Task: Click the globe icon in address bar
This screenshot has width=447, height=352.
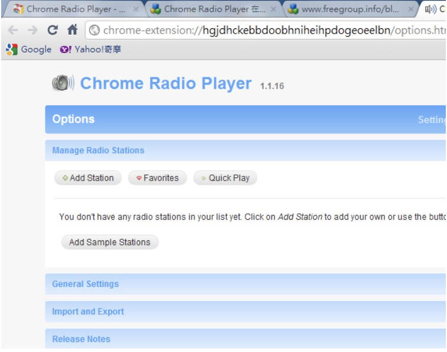Action: [x=95, y=30]
